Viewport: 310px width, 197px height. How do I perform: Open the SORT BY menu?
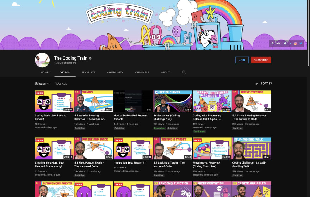point(264,84)
